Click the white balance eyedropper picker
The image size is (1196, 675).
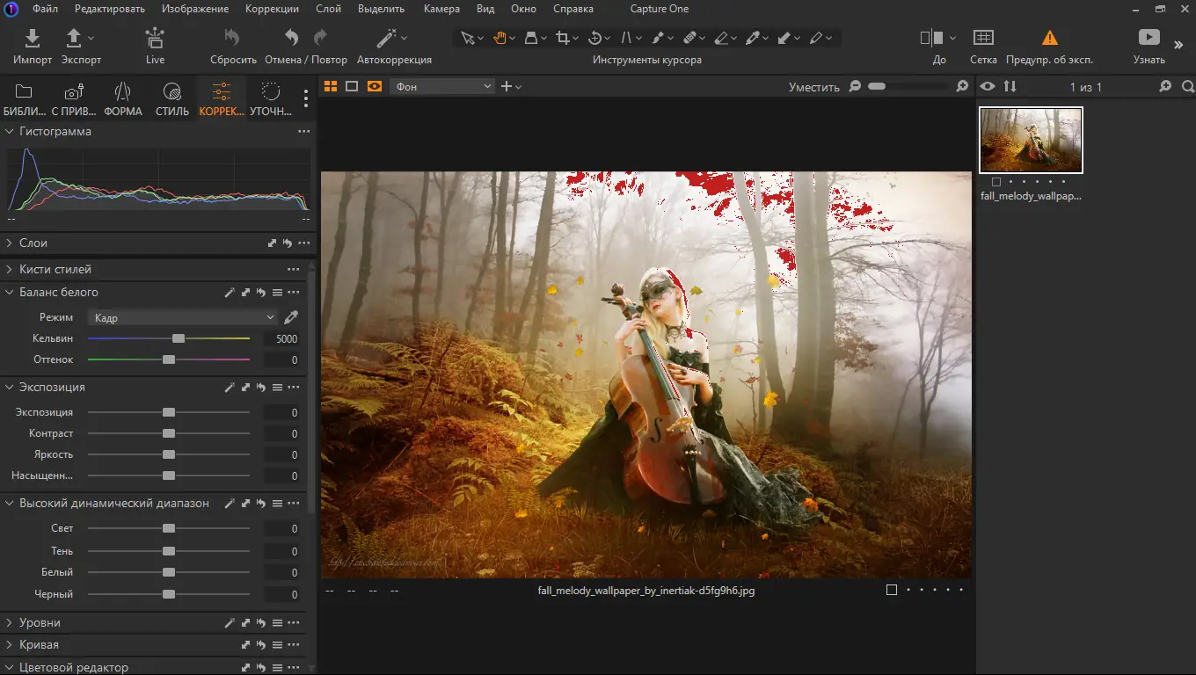[291, 316]
